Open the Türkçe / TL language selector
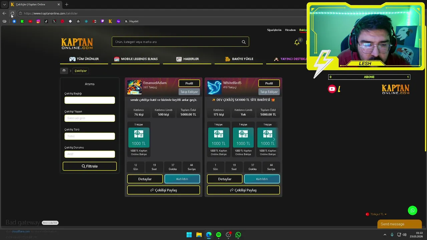 tap(376, 214)
